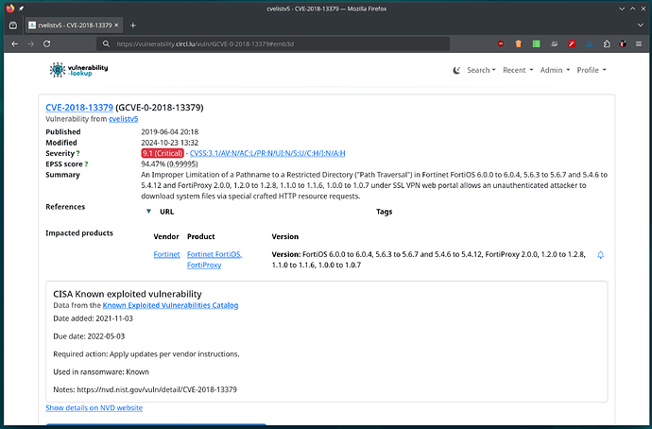
Task: Click the search magnifier in address bar
Action: (x=106, y=43)
